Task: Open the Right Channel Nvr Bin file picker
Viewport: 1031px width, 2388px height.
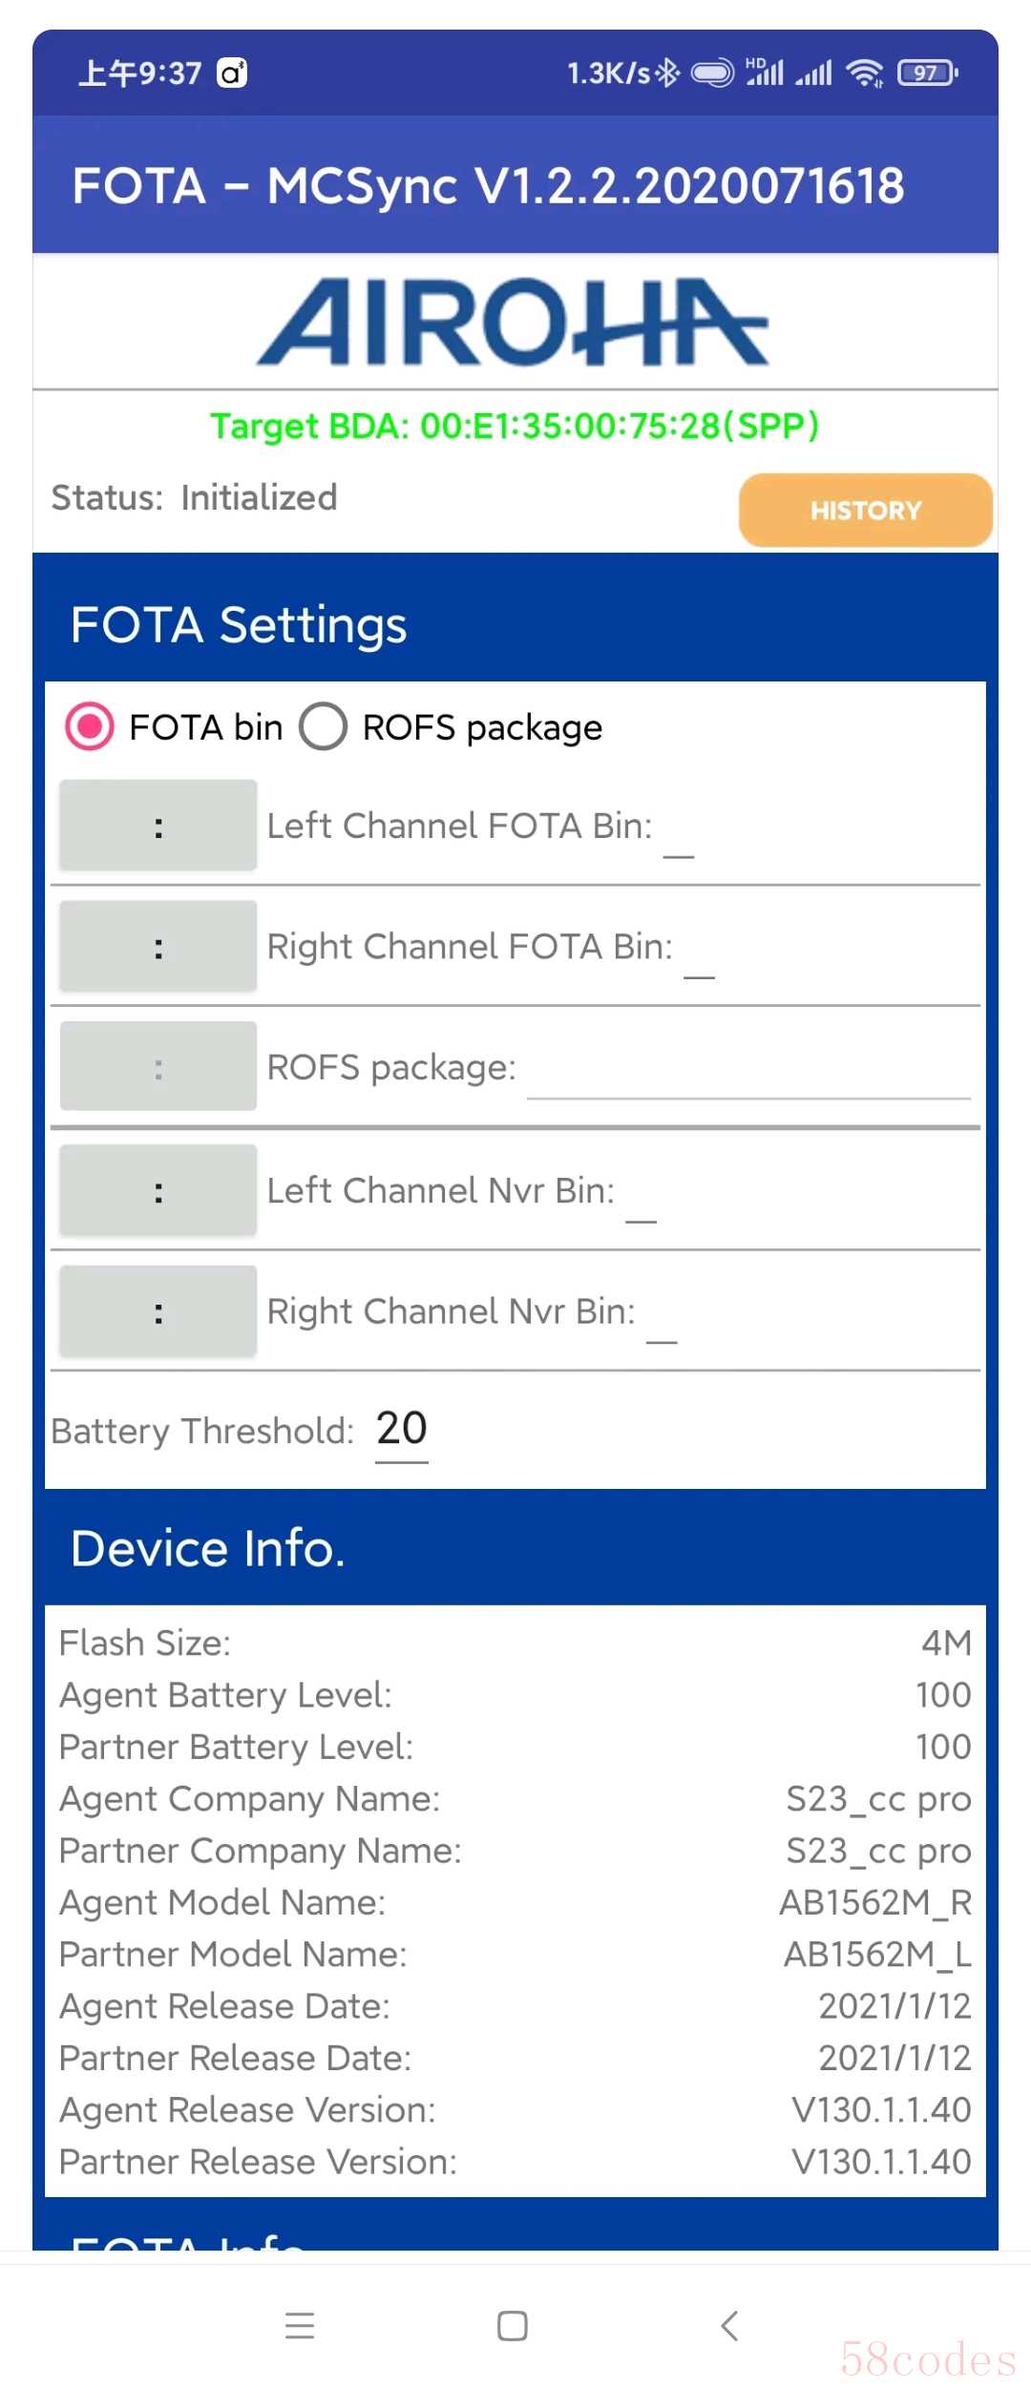Action: [158, 1311]
